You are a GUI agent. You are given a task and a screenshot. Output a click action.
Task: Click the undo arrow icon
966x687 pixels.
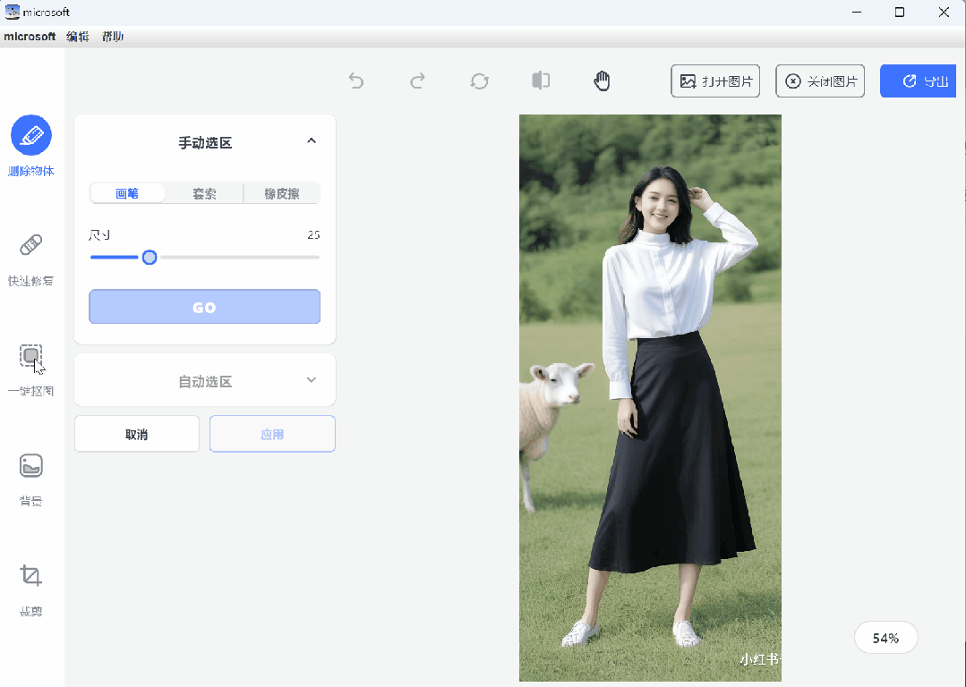click(x=356, y=81)
